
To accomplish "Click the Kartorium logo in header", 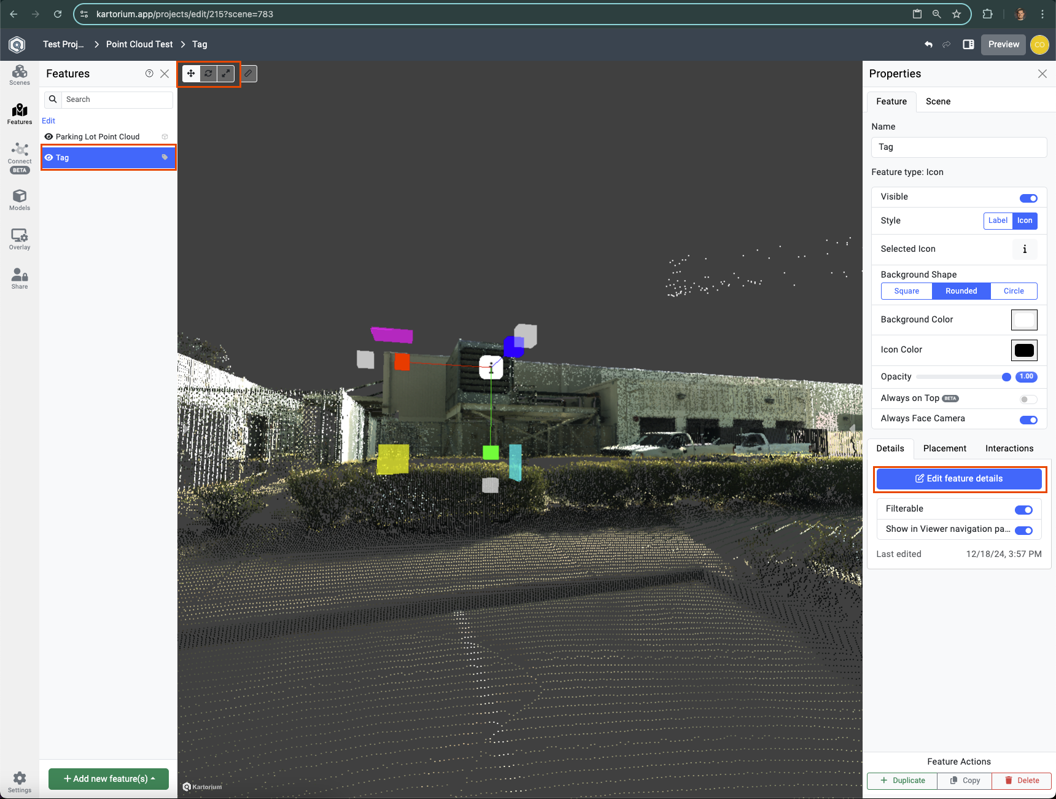I will click(17, 44).
